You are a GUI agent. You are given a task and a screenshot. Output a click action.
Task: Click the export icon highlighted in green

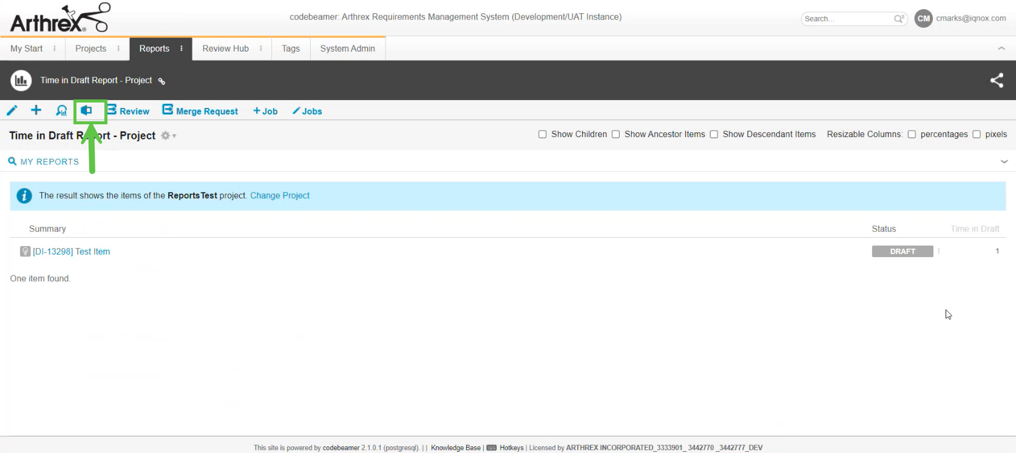87,110
